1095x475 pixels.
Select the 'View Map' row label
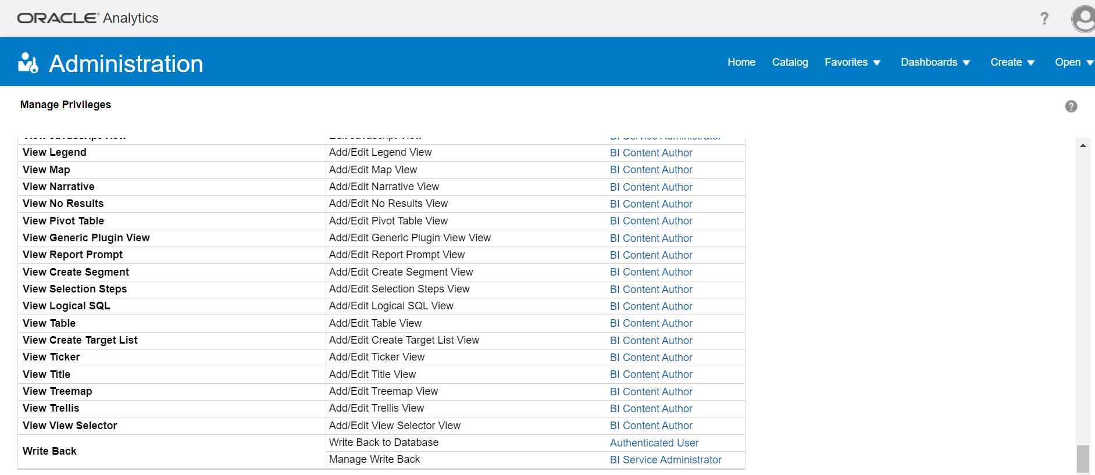(x=47, y=170)
